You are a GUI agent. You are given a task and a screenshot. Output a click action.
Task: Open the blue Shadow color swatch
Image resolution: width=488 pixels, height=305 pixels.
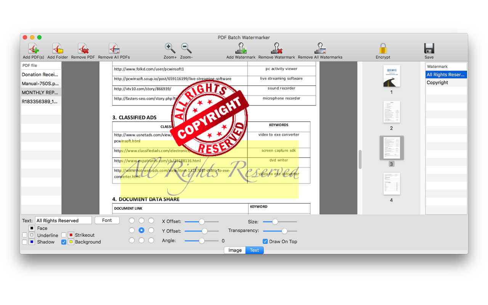click(32, 242)
